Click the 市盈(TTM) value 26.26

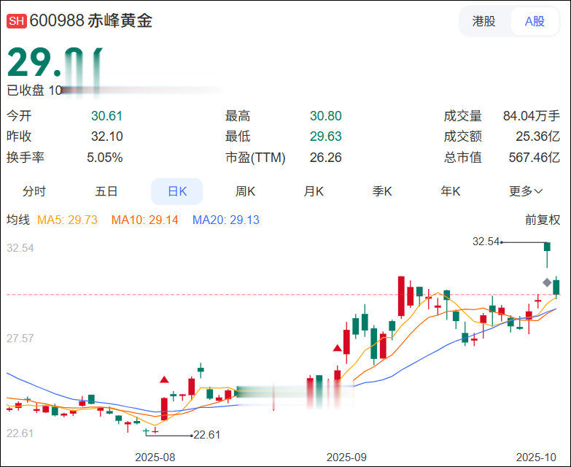click(x=325, y=158)
